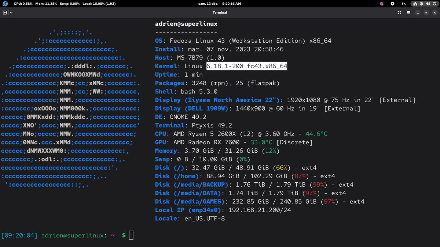Click the DE value 'GNOME 49.2'
The width and height of the screenshot is (440, 247).
(x=188, y=117)
